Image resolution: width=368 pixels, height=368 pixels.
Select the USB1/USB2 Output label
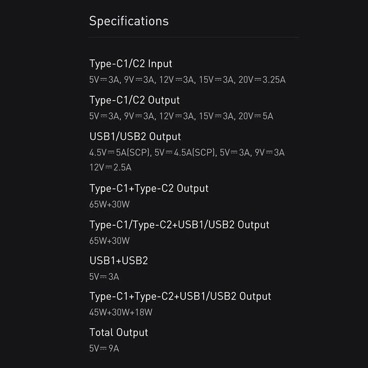click(135, 137)
